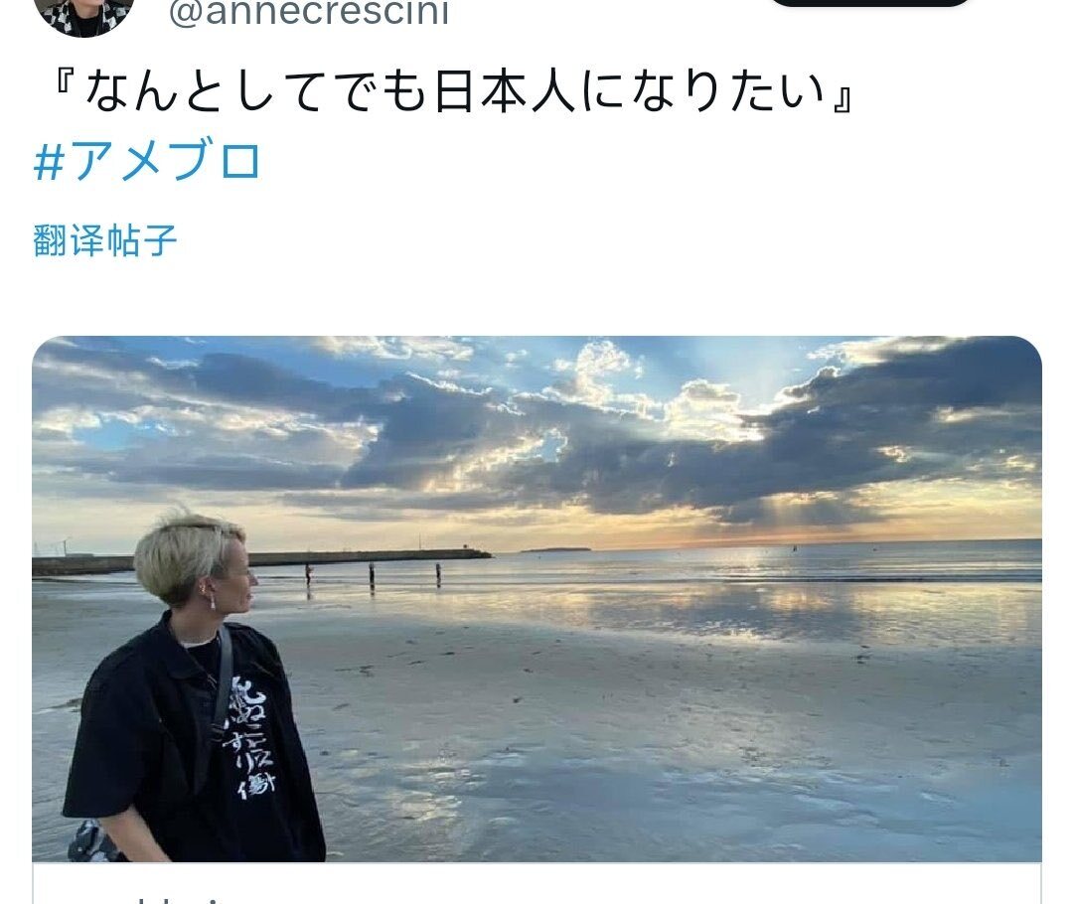
Task: Tap the small island on the horizon
Action: pos(555,548)
